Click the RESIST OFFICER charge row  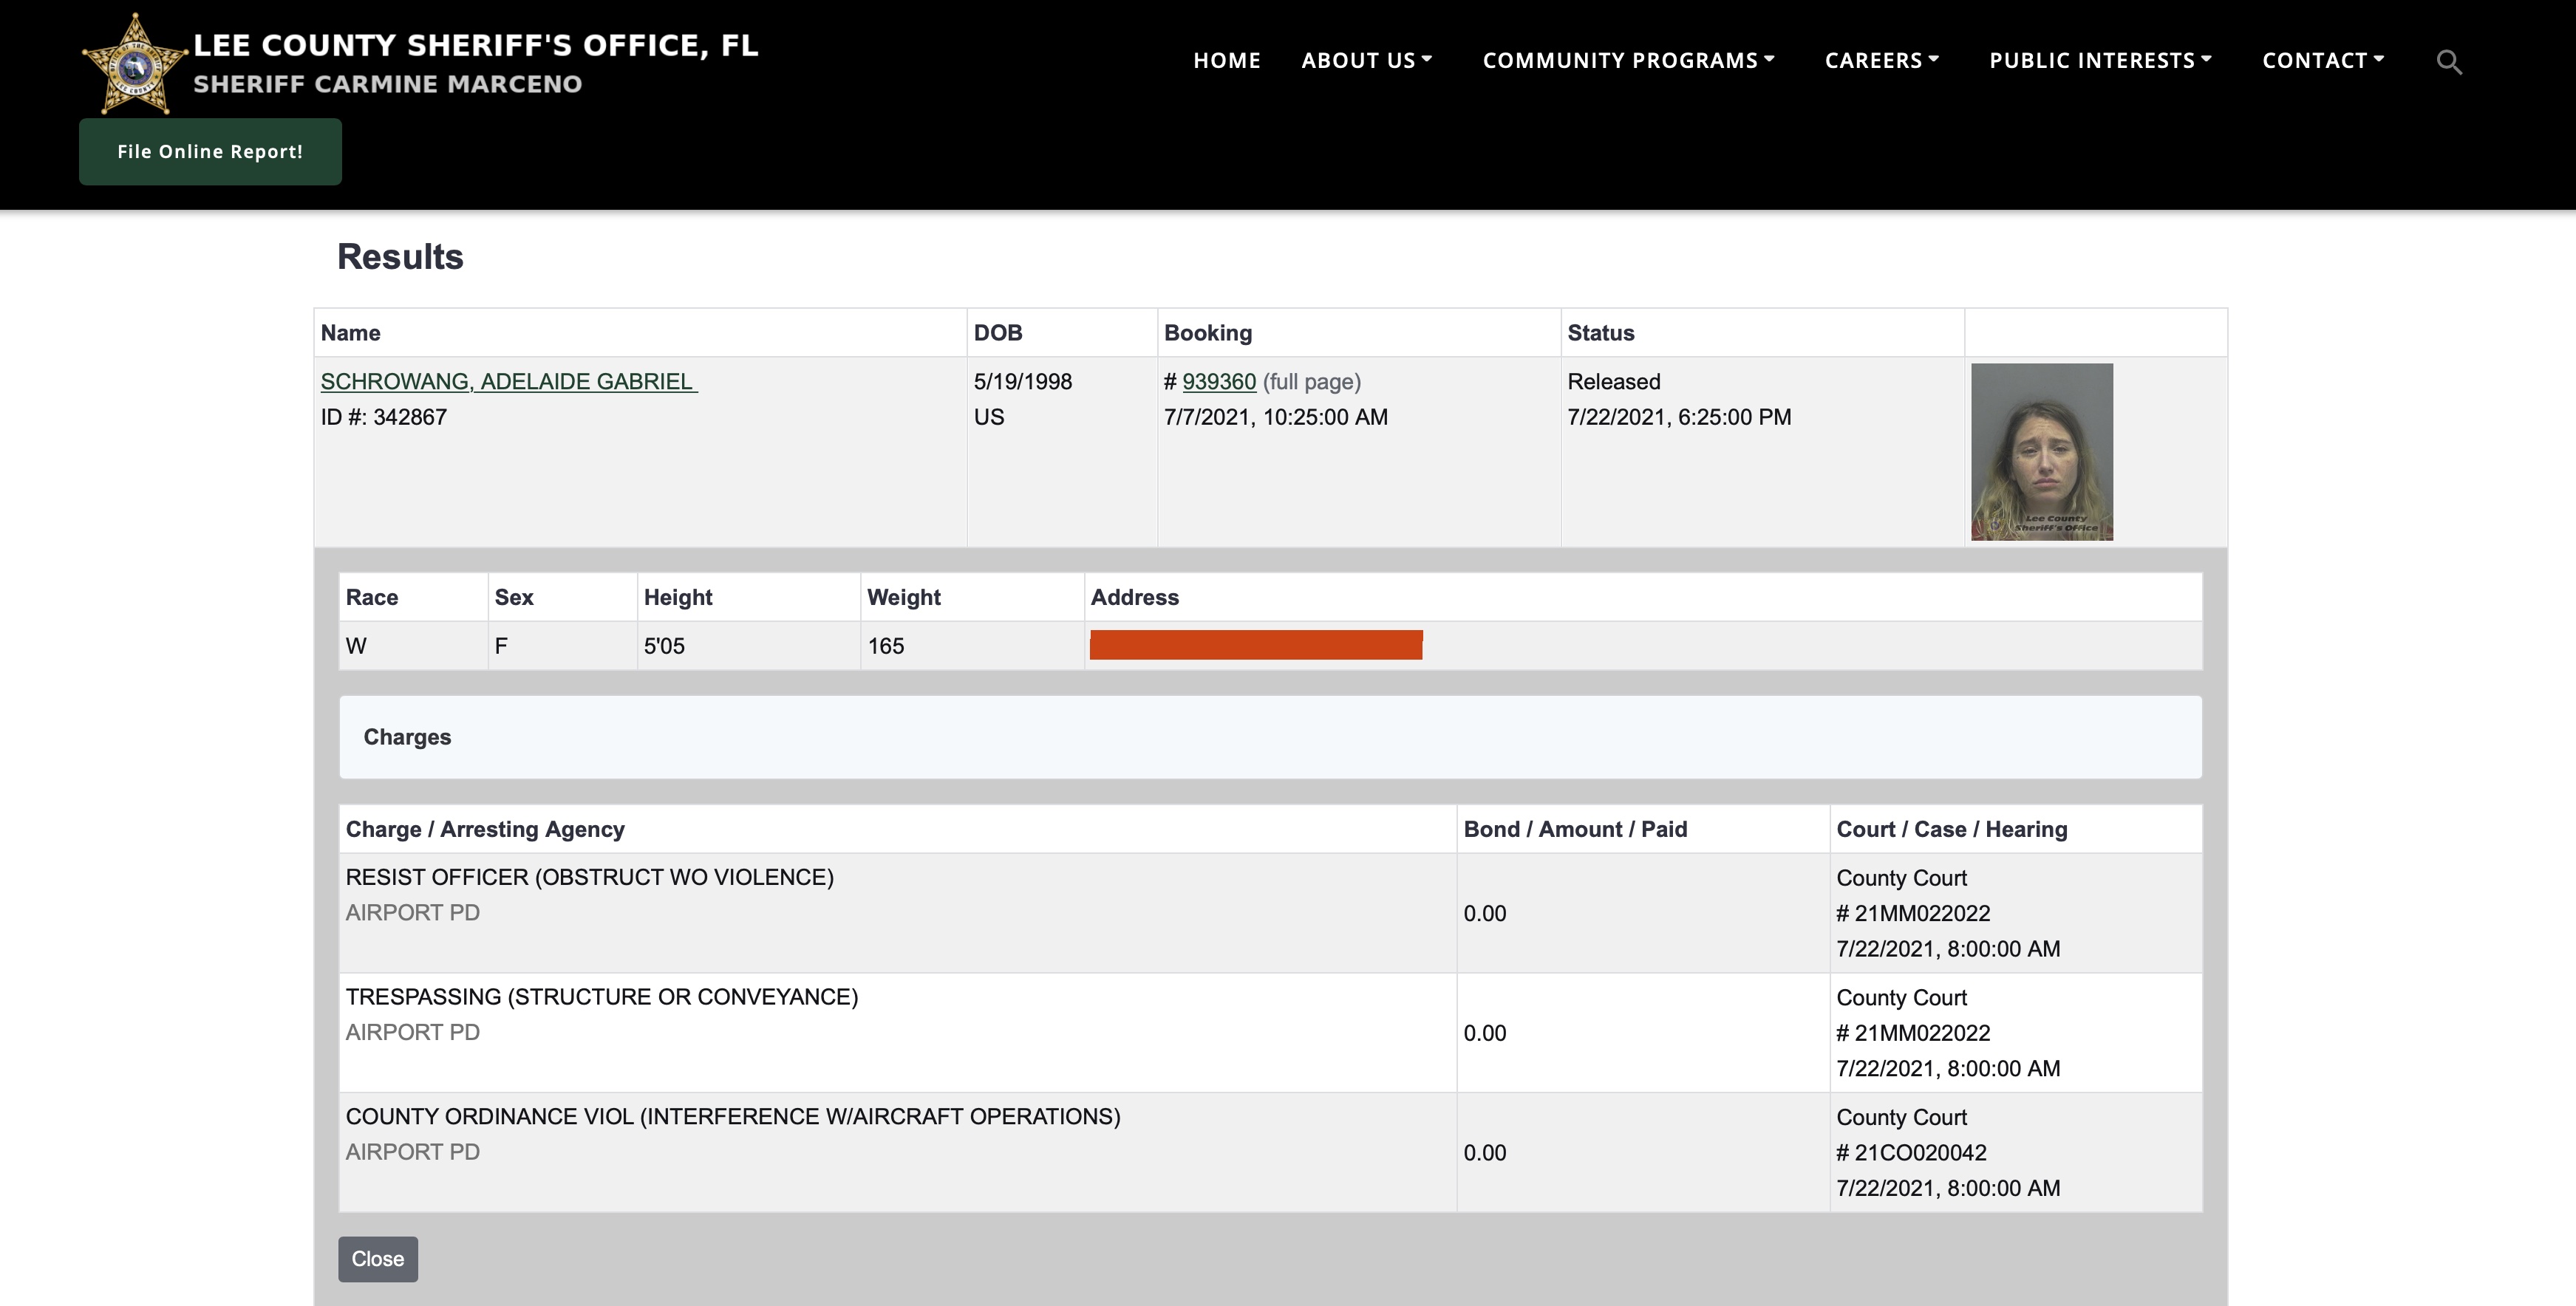point(589,877)
